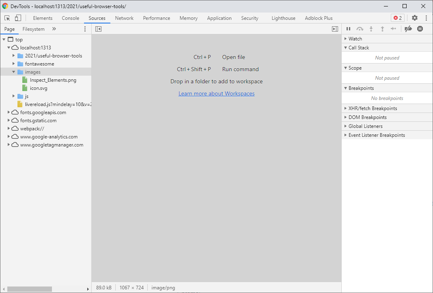Image resolution: width=433 pixels, height=293 pixels.
Task: Open the Network tab
Action: [124, 18]
